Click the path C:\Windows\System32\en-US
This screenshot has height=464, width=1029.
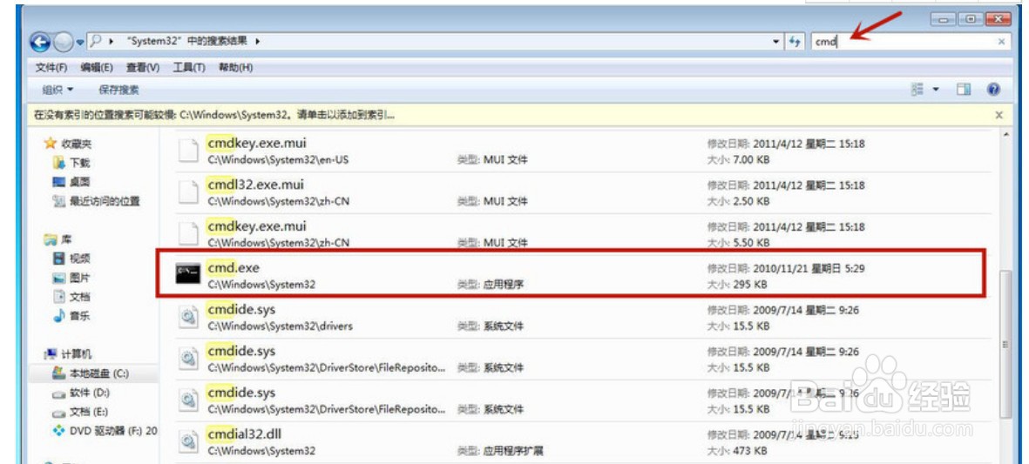(x=278, y=159)
